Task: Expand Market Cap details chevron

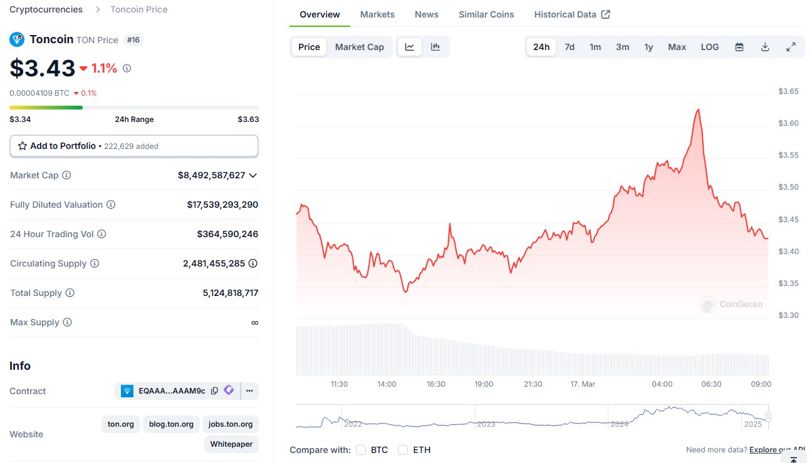Action: pos(253,176)
